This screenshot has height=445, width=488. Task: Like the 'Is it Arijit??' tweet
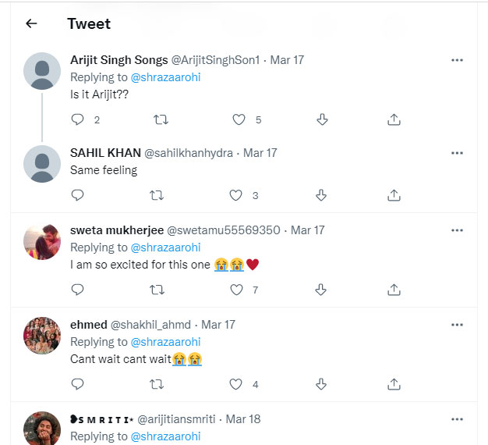point(239,119)
